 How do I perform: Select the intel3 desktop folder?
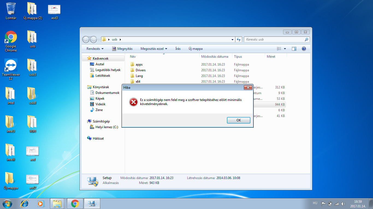(11, 124)
